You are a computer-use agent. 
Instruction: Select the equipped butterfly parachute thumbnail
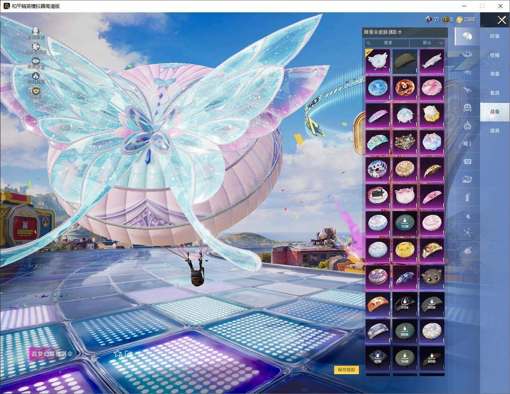pyautogui.click(x=378, y=62)
